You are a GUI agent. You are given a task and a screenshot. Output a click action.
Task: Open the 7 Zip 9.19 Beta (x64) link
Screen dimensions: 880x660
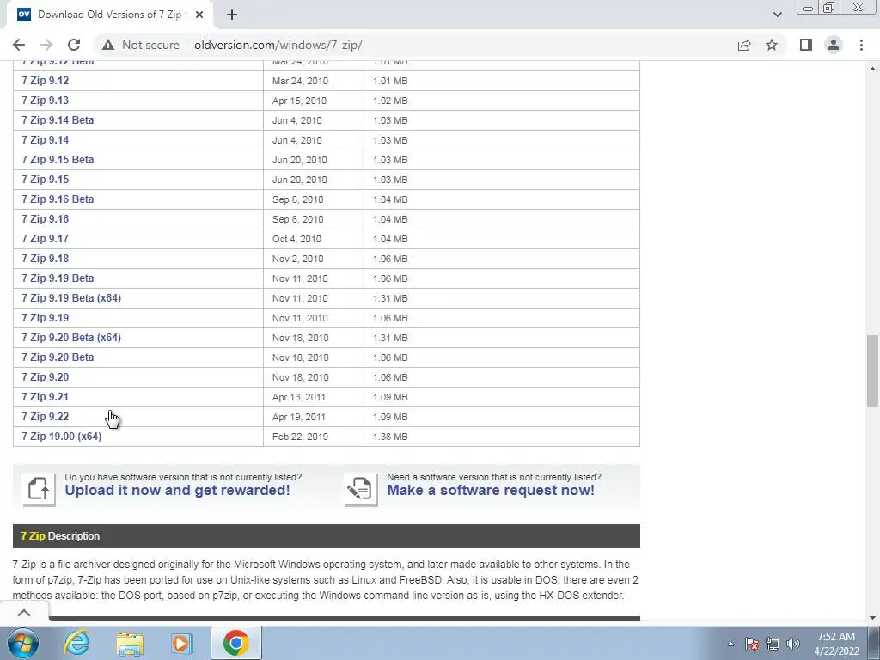[x=71, y=298]
